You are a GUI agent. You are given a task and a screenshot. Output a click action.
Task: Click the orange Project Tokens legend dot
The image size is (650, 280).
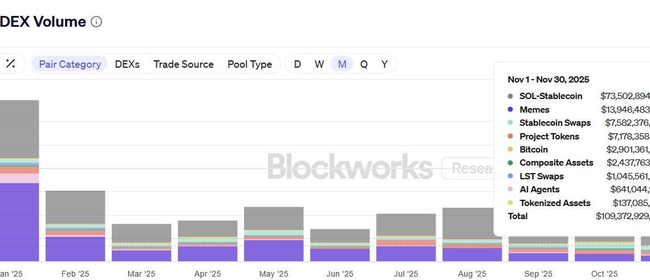tap(510, 137)
